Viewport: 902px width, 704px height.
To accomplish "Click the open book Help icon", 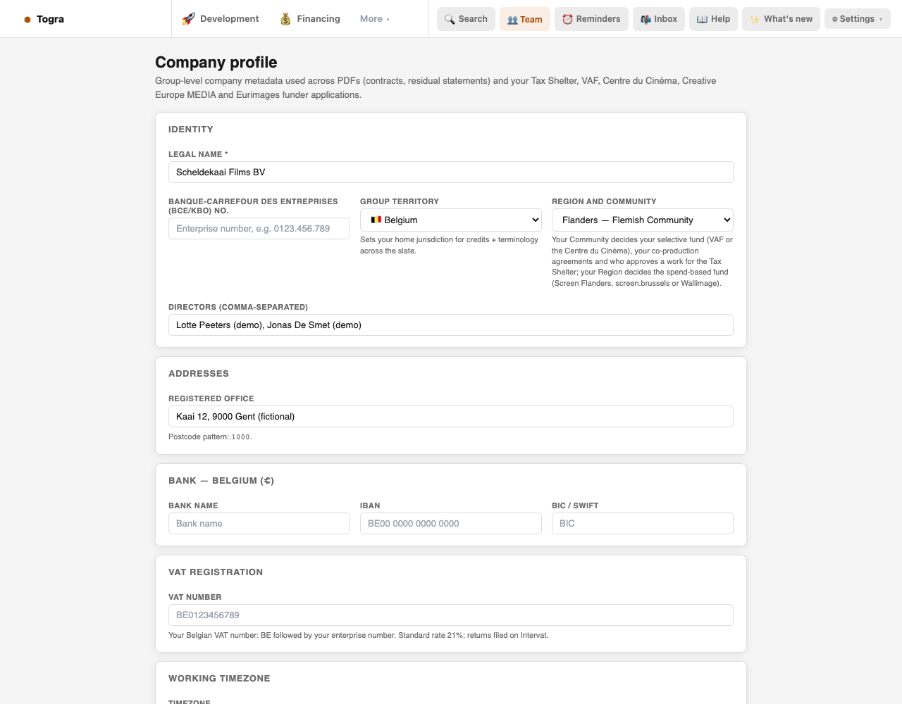I will pos(702,19).
